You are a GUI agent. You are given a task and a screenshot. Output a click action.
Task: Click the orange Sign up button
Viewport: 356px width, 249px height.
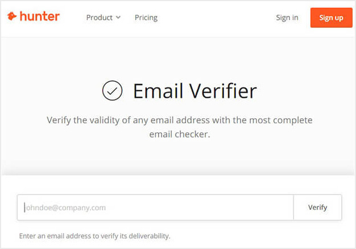coord(331,18)
